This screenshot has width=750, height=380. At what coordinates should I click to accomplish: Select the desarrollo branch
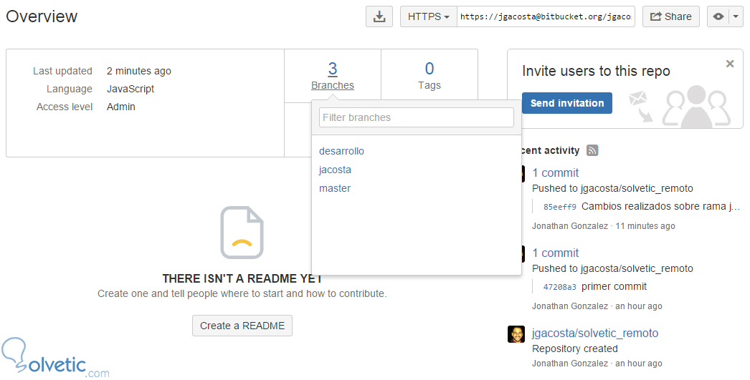tap(341, 151)
